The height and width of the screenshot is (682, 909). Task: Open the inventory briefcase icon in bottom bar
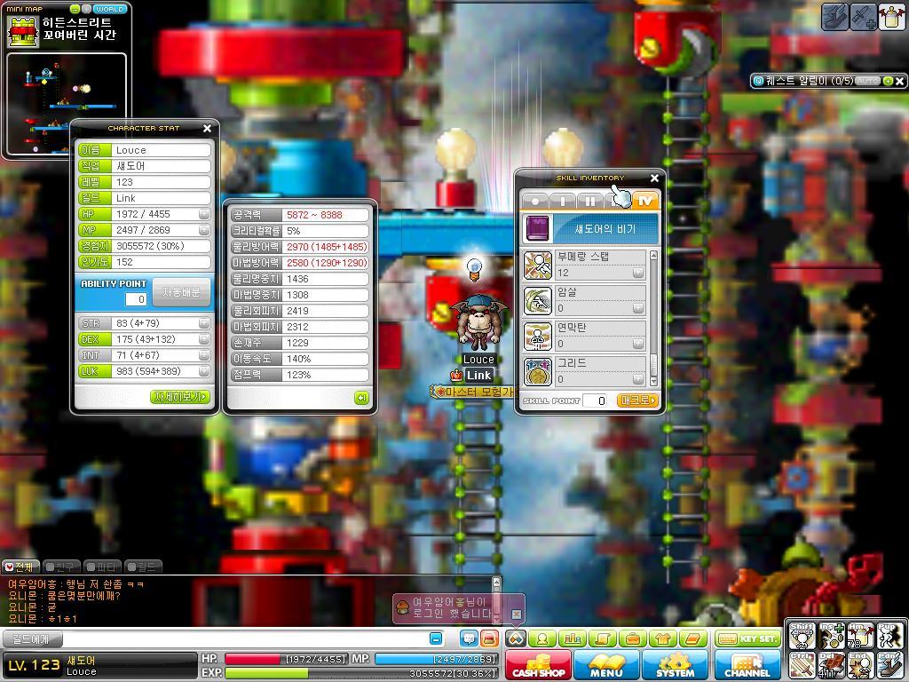pyautogui.click(x=633, y=639)
